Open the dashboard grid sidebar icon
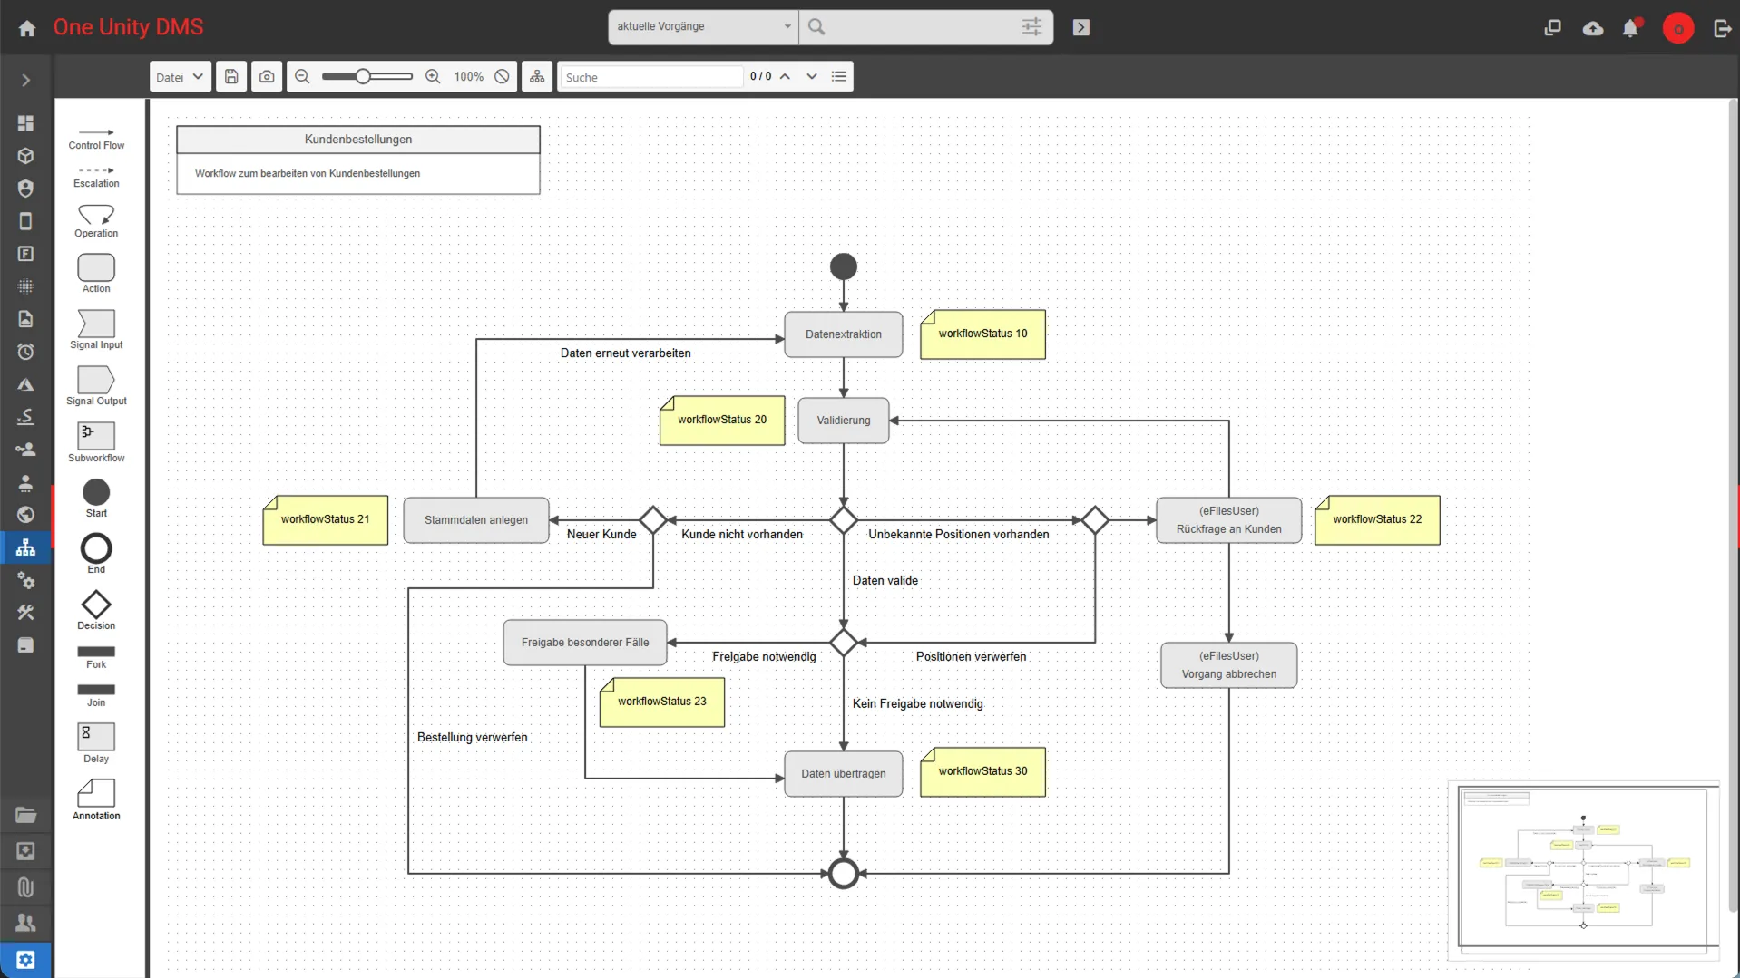The image size is (1740, 978). coord(26,122)
